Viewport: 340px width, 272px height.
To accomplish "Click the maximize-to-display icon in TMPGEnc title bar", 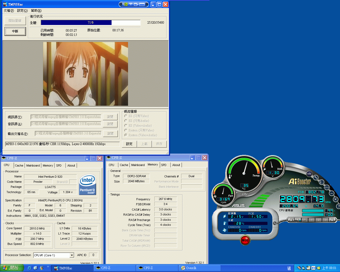I will coord(142,4).
